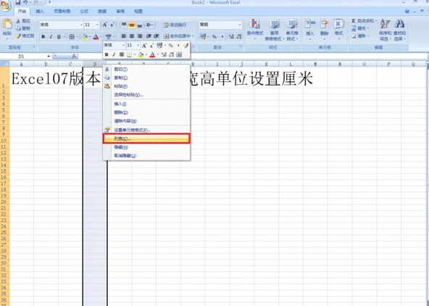This screenshot has height=306, width=429.
Task: Decrease font size with ribbon Shrink Font icon
Action: tap(112, 25)
